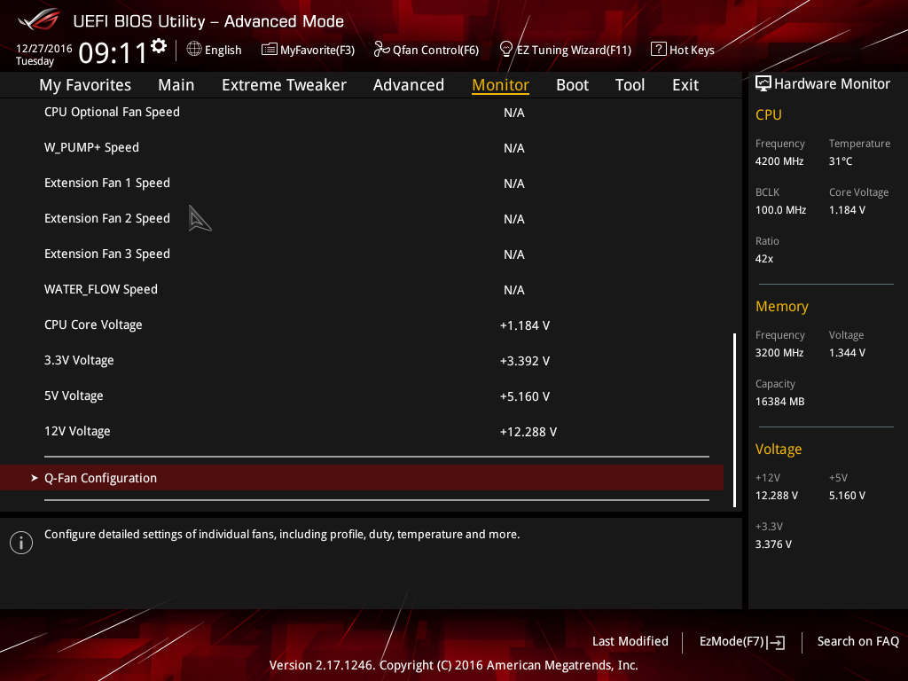Click the 4200 MHz CPU frequency value
Screen dimensions: 908x681
tap(779, 161)
